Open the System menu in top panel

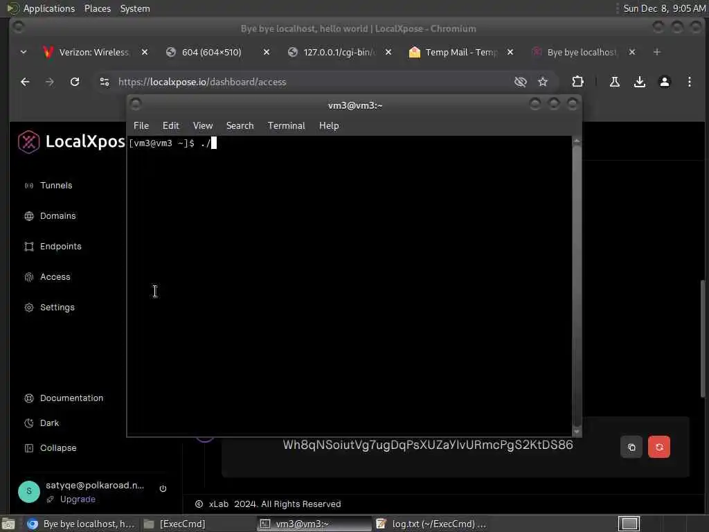pos(135,8)
